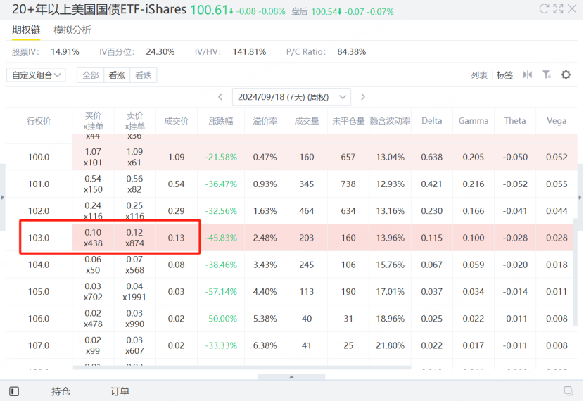Screen dimensions: 584x401
Task: Sort by the 涨跌幅 column header
Action: (221, 121)
